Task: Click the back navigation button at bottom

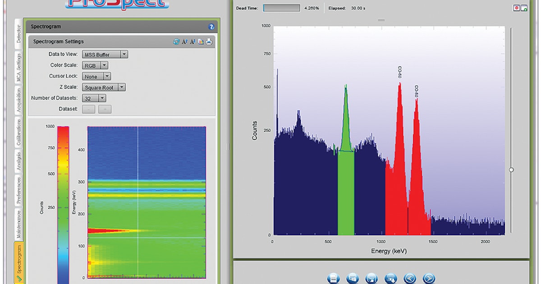Action: 410,278
